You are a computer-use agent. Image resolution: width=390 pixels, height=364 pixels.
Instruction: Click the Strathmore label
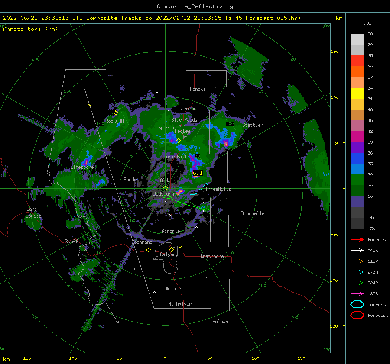[211, 256]
